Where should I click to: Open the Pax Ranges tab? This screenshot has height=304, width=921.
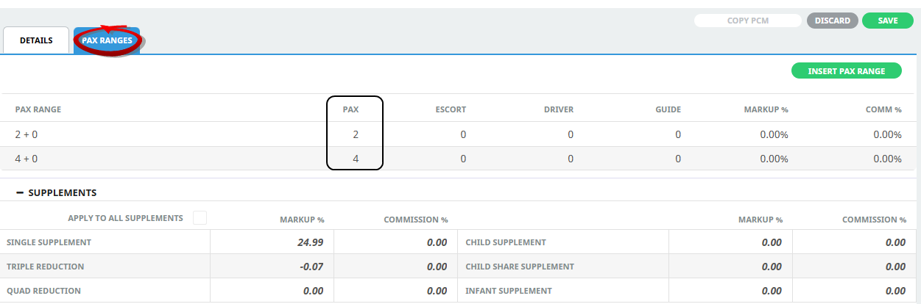[x=107, y=40]
